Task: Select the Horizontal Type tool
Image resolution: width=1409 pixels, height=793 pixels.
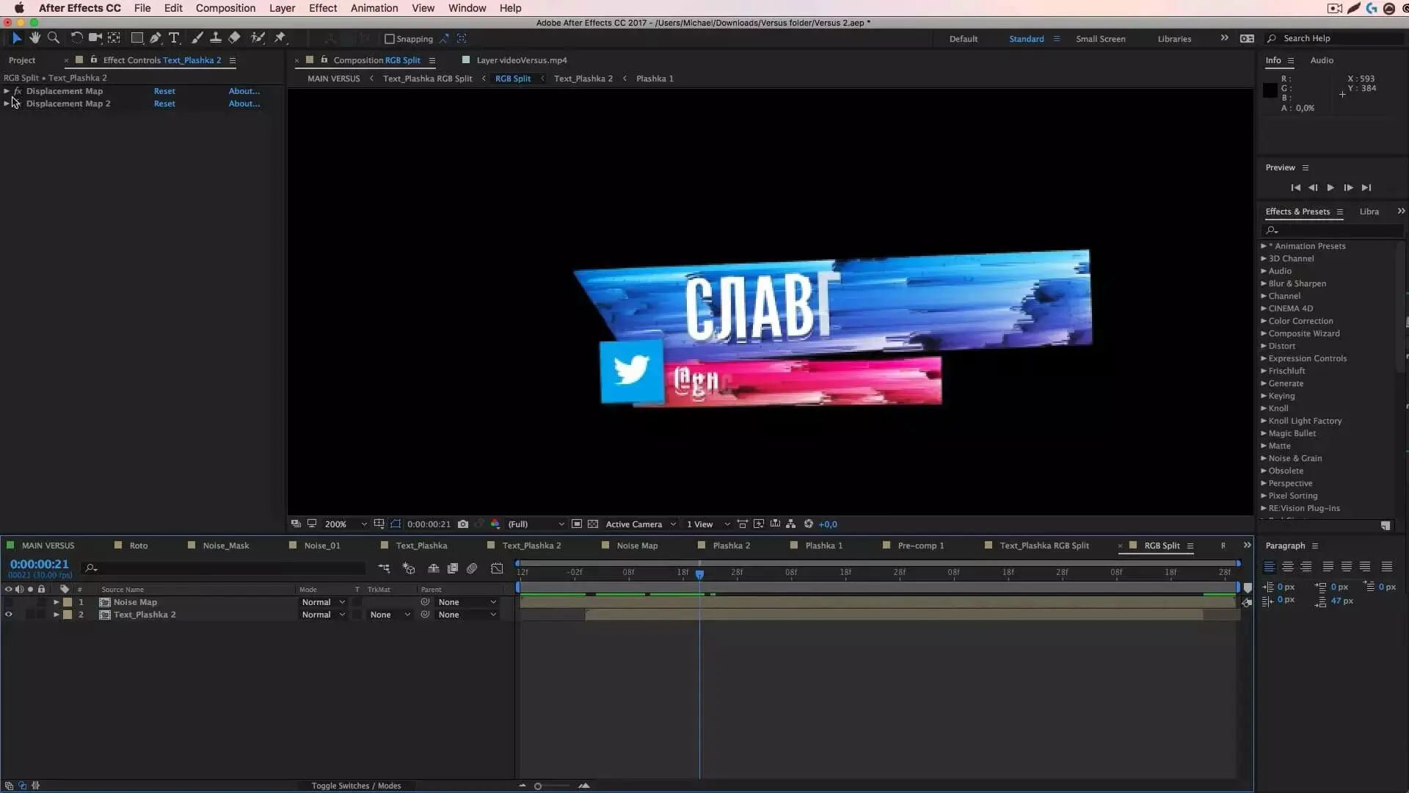Action: coord(174,38)
